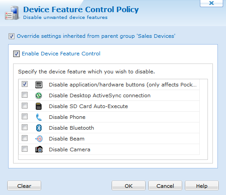Enable the Disable Phone checkbox
Screen dimensions: 226x195
pyautogui.click(x=24, y=117)
